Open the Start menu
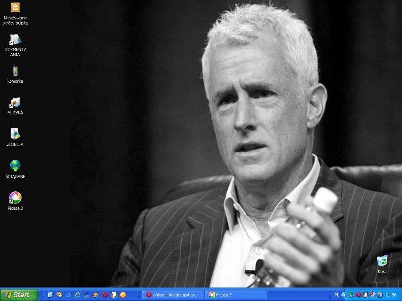 tap(19, 295)
